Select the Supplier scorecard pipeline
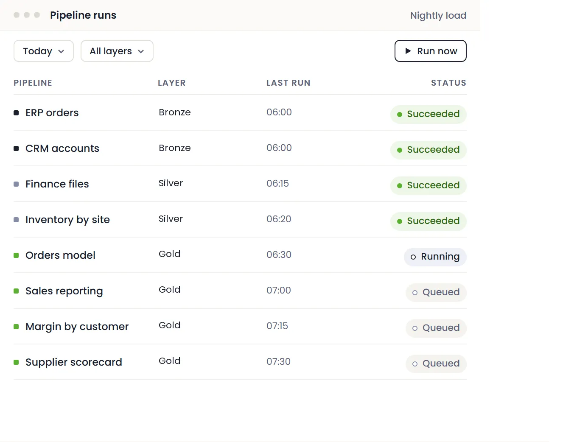The image size is (577, 442). point(74,362)
